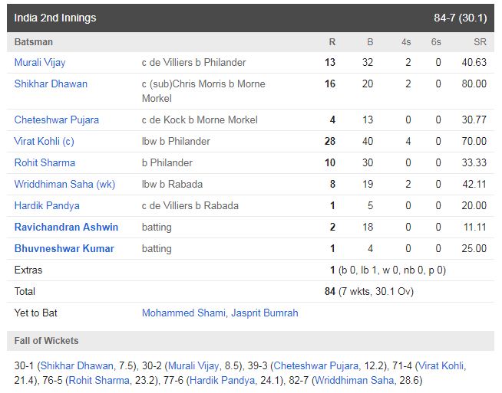Open Murali Vijay player profile link

pyautogui.click(x=40, y=62)
